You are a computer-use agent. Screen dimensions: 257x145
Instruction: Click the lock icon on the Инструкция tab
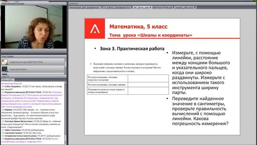[x=102, y=8]
